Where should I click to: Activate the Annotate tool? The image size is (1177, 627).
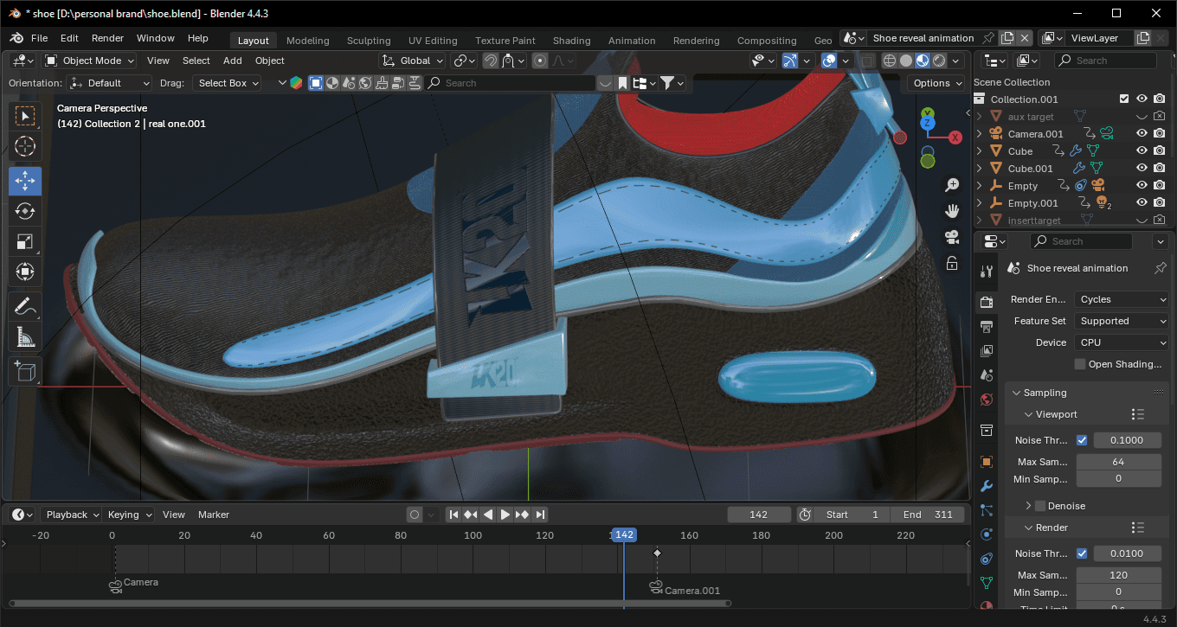coord(25,306)
